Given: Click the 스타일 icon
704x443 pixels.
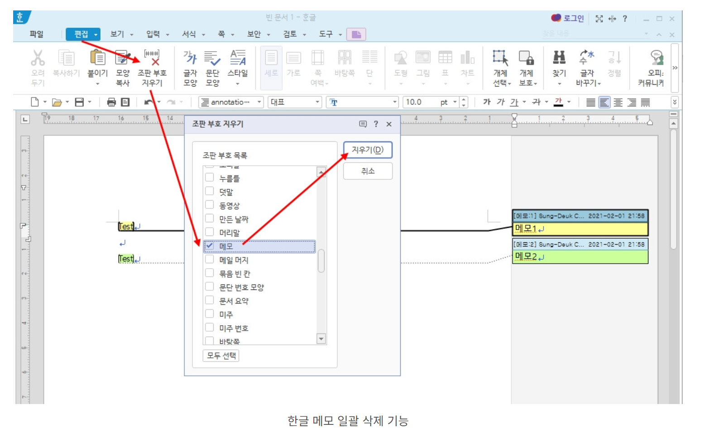Looking at the screenshot, I should tap(238, 58).
